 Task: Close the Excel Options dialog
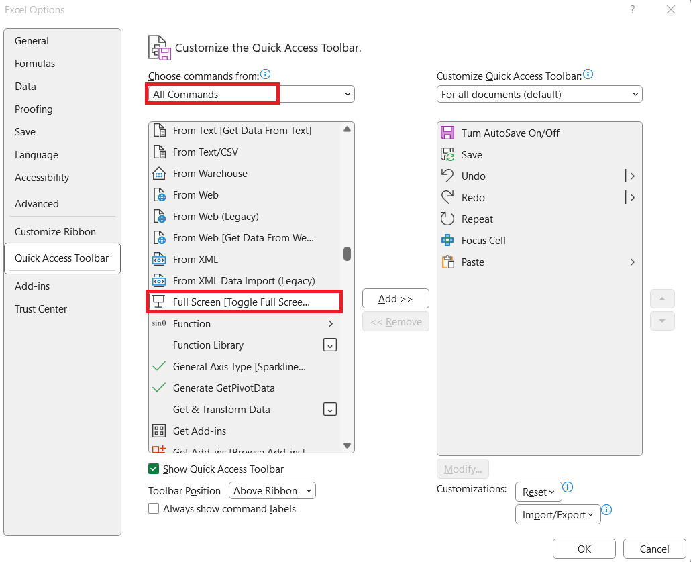671,9
